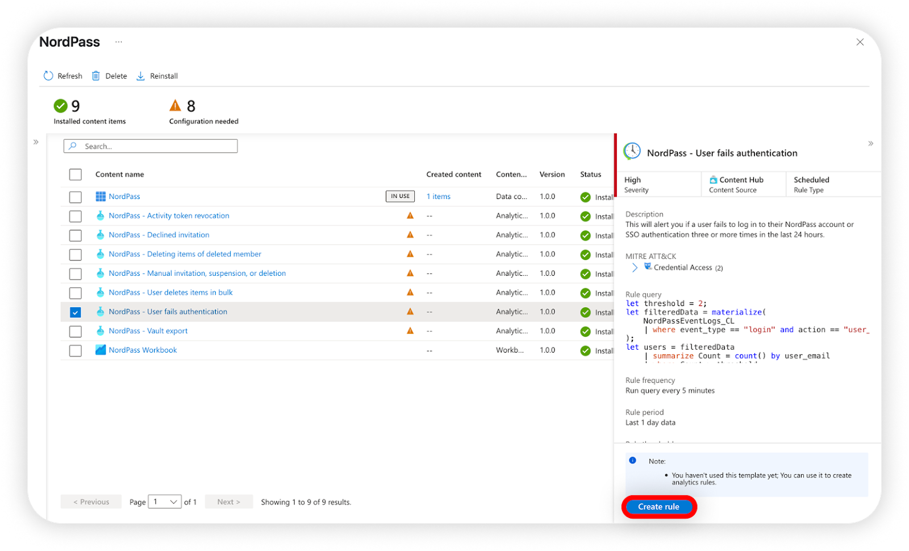909x551 pixels.
Task: Sort by Content type column header
Action: coord(511,175)
